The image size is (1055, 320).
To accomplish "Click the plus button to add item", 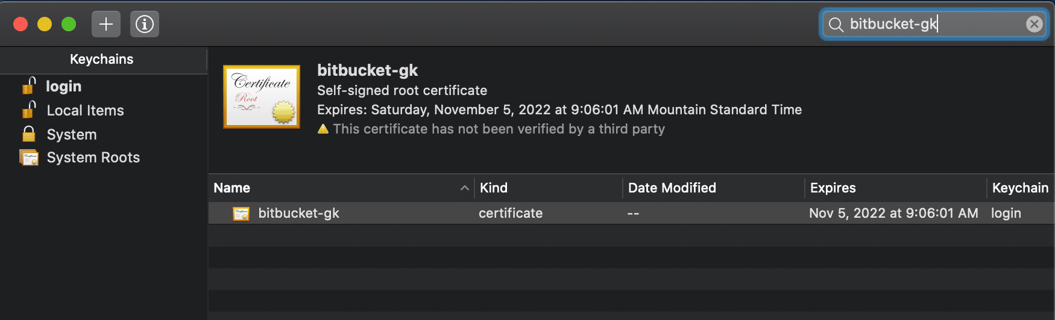I will click(x=106, y=24).
